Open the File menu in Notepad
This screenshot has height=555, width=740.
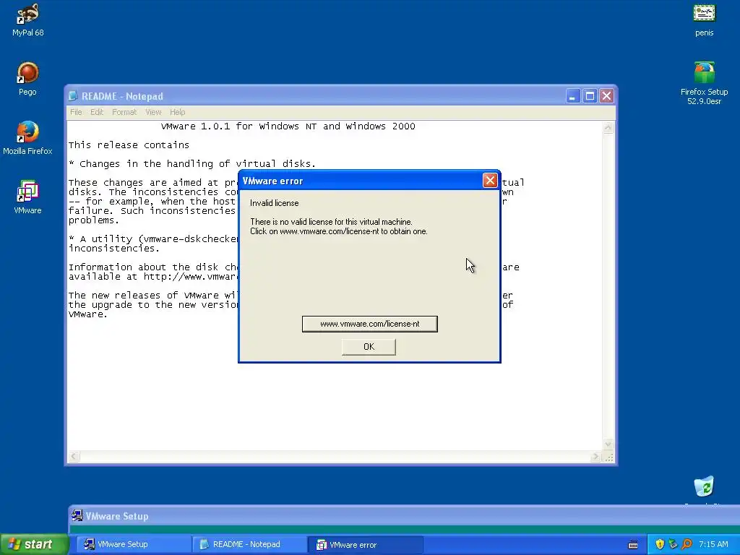(x=76, y=112)
